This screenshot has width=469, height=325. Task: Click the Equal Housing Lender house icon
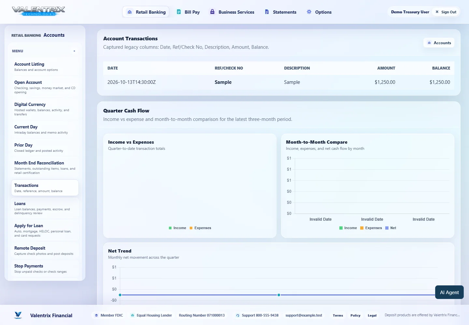[x=133, y=315]
